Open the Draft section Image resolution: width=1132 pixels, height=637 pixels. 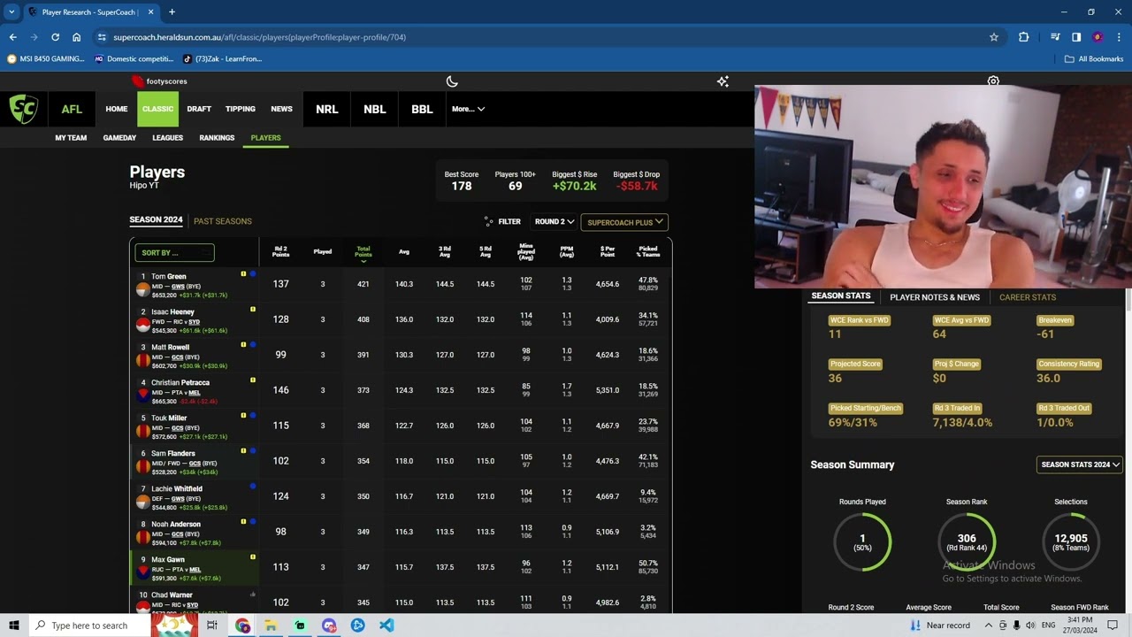click(x=199, y=109)
